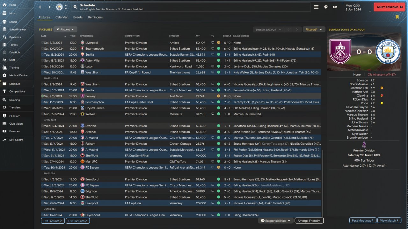Click the Manchester City badge in top bar

(x=59, y=7)
